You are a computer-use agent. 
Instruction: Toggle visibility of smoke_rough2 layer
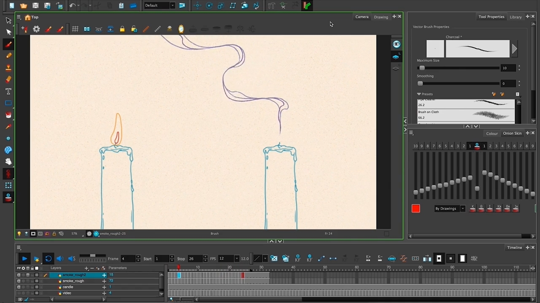pos(19,275)
